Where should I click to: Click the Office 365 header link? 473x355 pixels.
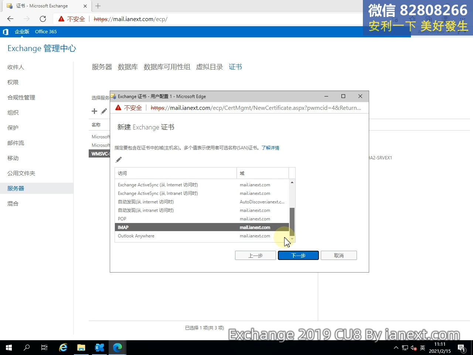[46, 32]
